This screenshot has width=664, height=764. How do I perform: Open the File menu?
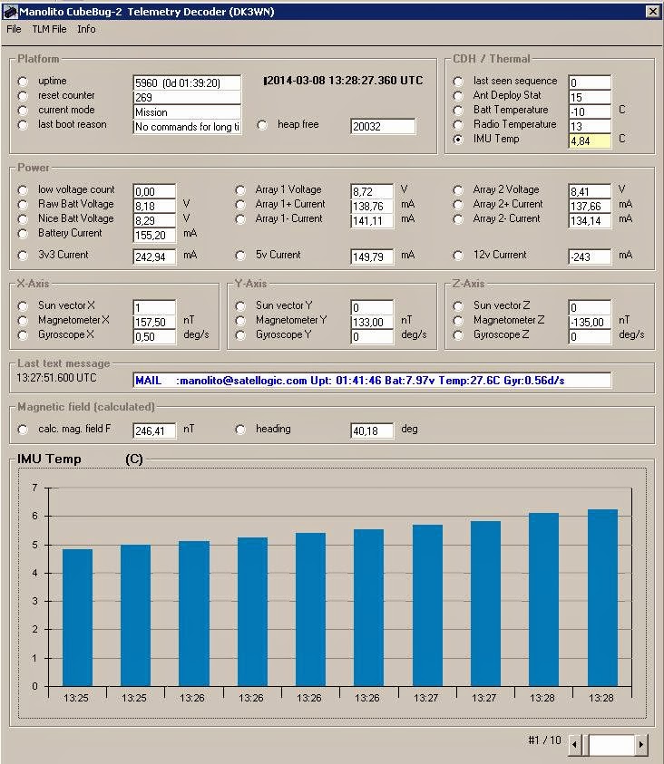(14, 29)
